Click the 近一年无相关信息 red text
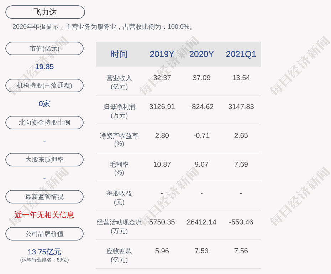Viewport: 331px width, 274px height. (44, 215)
